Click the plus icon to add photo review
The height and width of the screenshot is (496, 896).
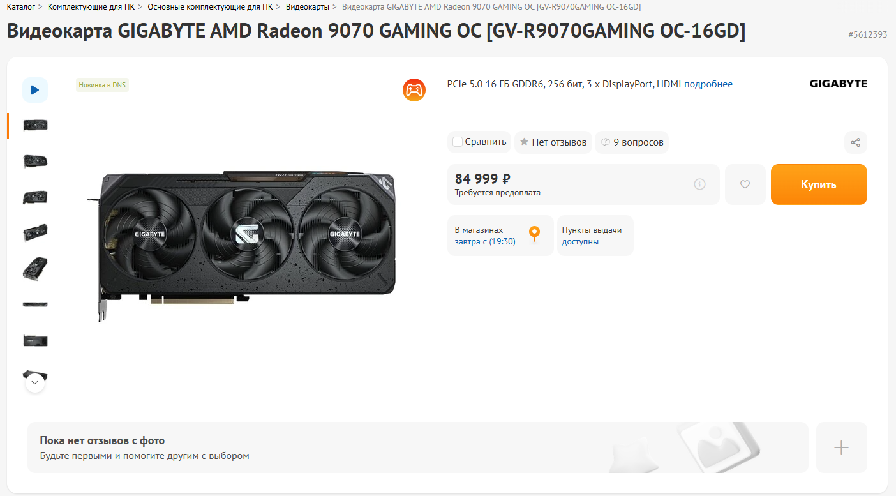pos(841,447)
